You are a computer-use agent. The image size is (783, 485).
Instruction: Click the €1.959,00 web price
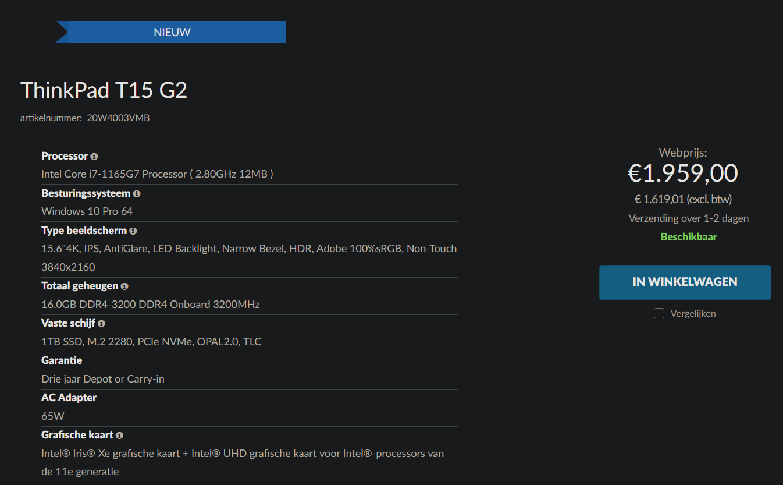[x=683, y=174]
